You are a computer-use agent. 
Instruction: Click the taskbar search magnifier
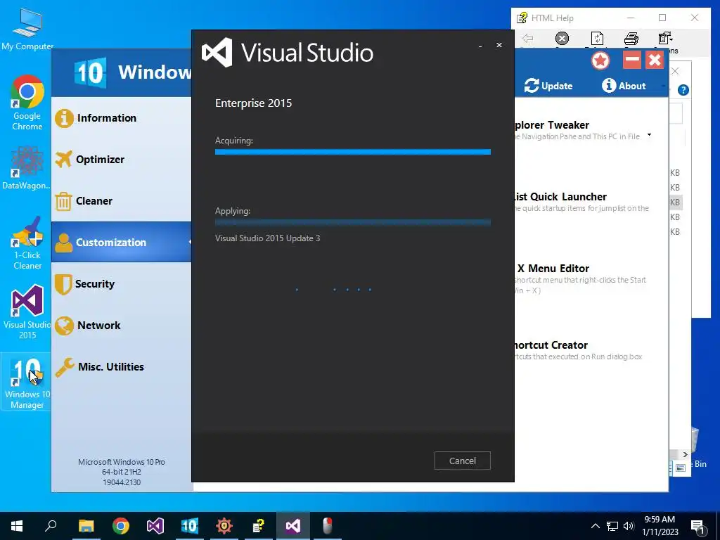(51, 526)
